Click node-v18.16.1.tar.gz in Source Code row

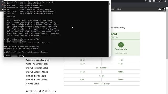[x=102, y=84]
